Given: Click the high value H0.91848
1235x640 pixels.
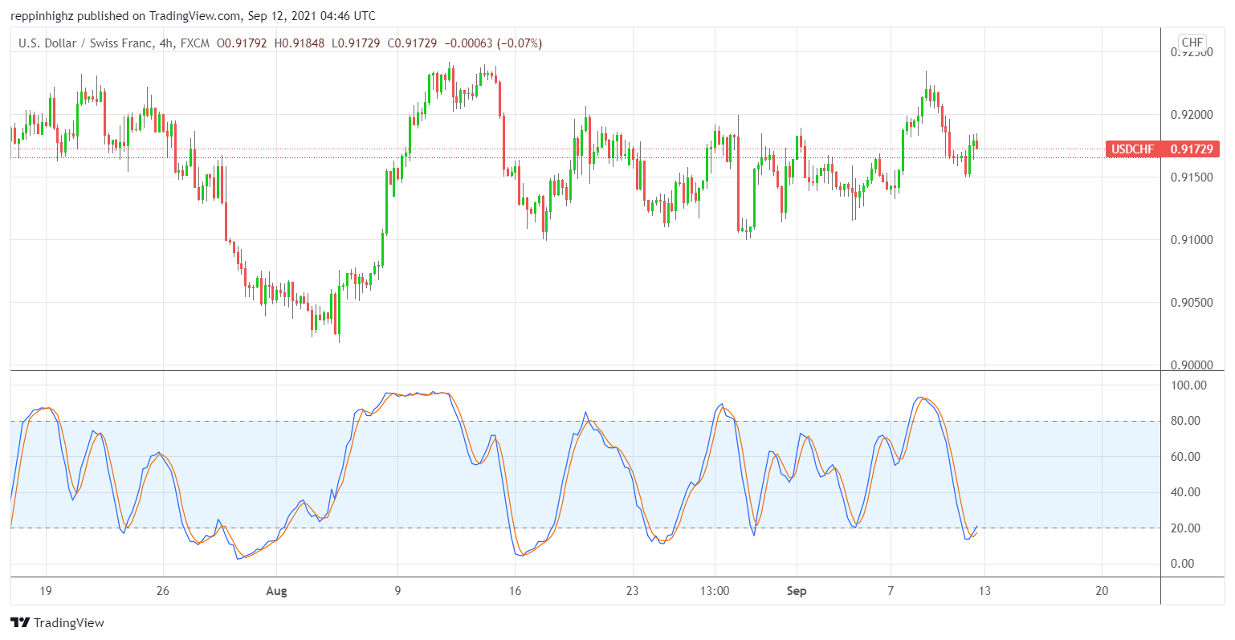Looking at the screenshot, I should coord(300,43).
